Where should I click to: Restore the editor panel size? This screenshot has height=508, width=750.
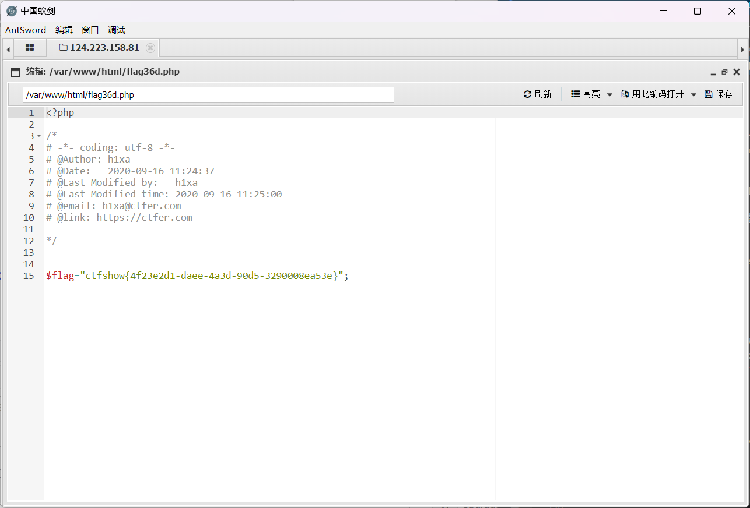click(724, 72)
